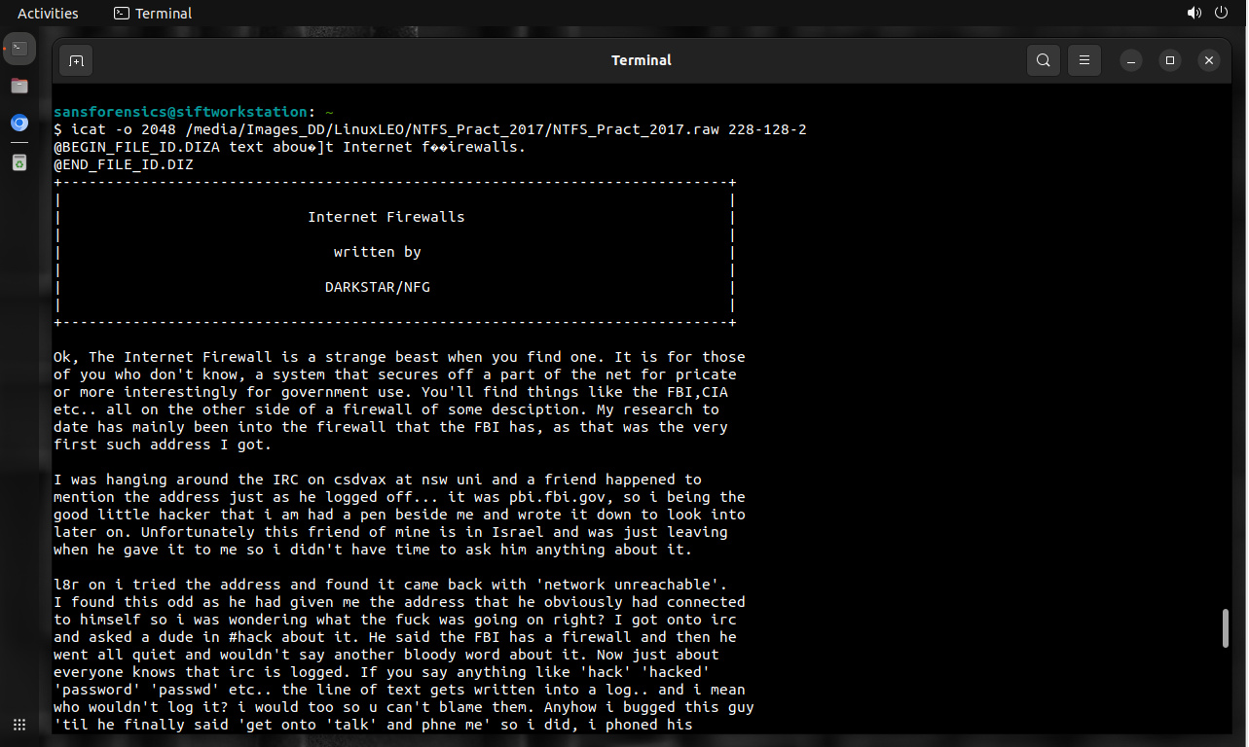Image resolution: width=1249 pixels, height=747 pixels.
Task: Click the Terminal title in the header bar
Action: (641, 60)
